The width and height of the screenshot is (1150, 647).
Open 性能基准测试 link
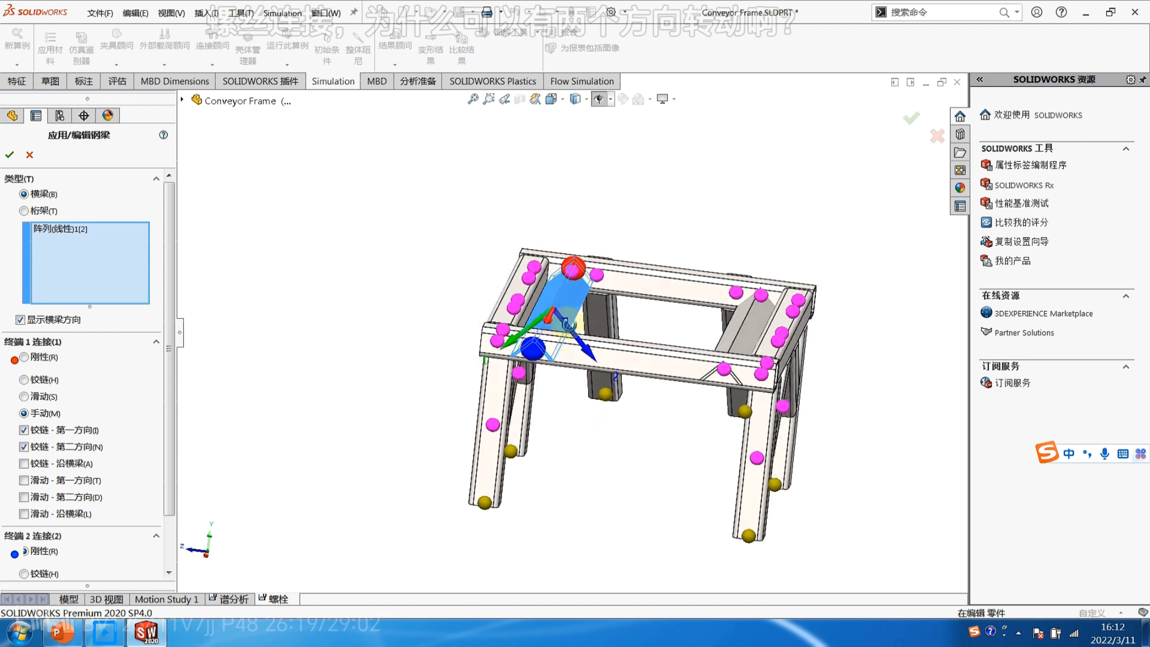(x=1022, y=203)
